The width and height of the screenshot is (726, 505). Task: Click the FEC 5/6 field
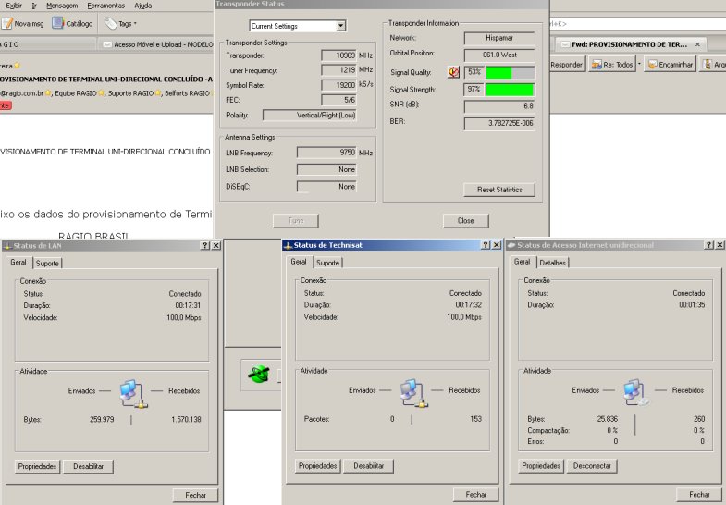click(x=338, y=100)
